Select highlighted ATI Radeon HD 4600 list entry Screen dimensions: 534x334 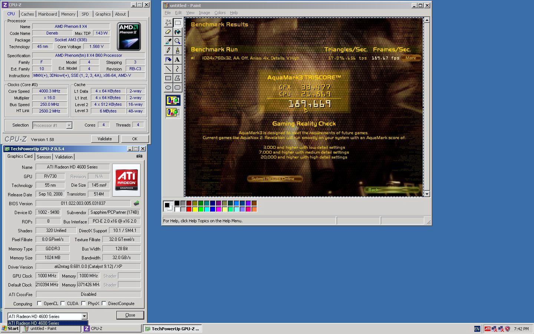click(x=48, y=323)
